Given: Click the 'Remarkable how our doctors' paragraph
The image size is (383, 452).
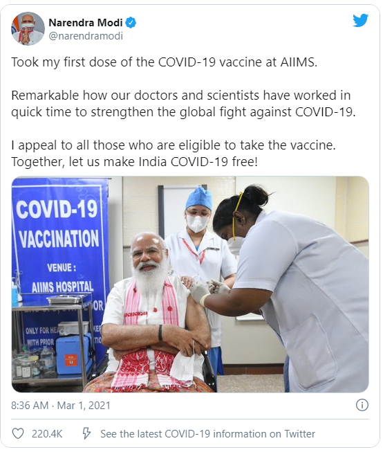Looking at the screenshot, I should [183, 104].
